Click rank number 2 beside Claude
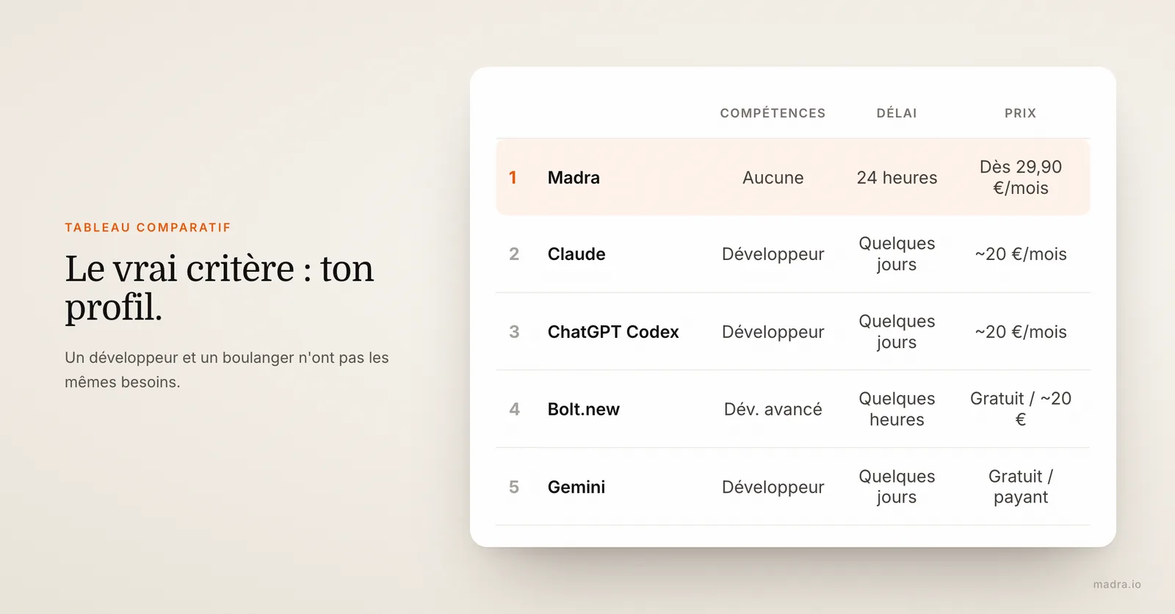 [514, 254]
